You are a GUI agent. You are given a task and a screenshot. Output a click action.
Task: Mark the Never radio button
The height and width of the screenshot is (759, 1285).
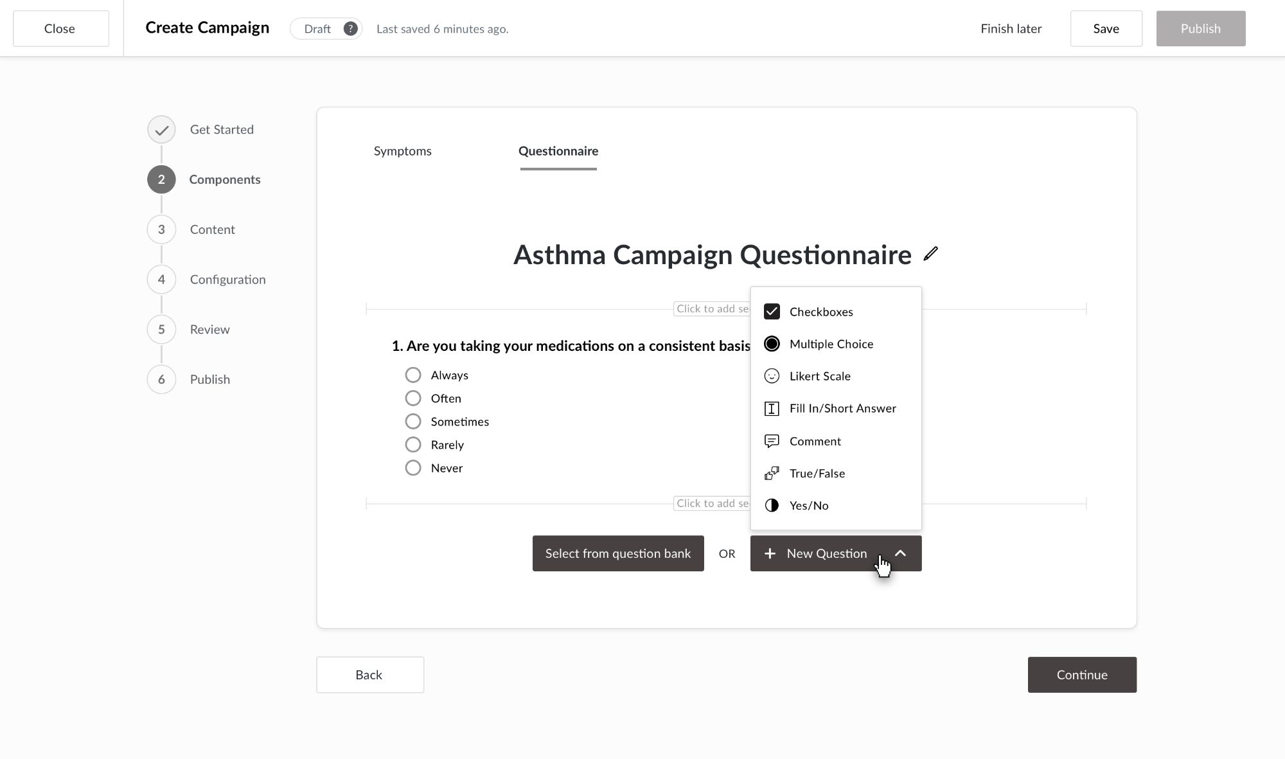(x=413, y=468)
